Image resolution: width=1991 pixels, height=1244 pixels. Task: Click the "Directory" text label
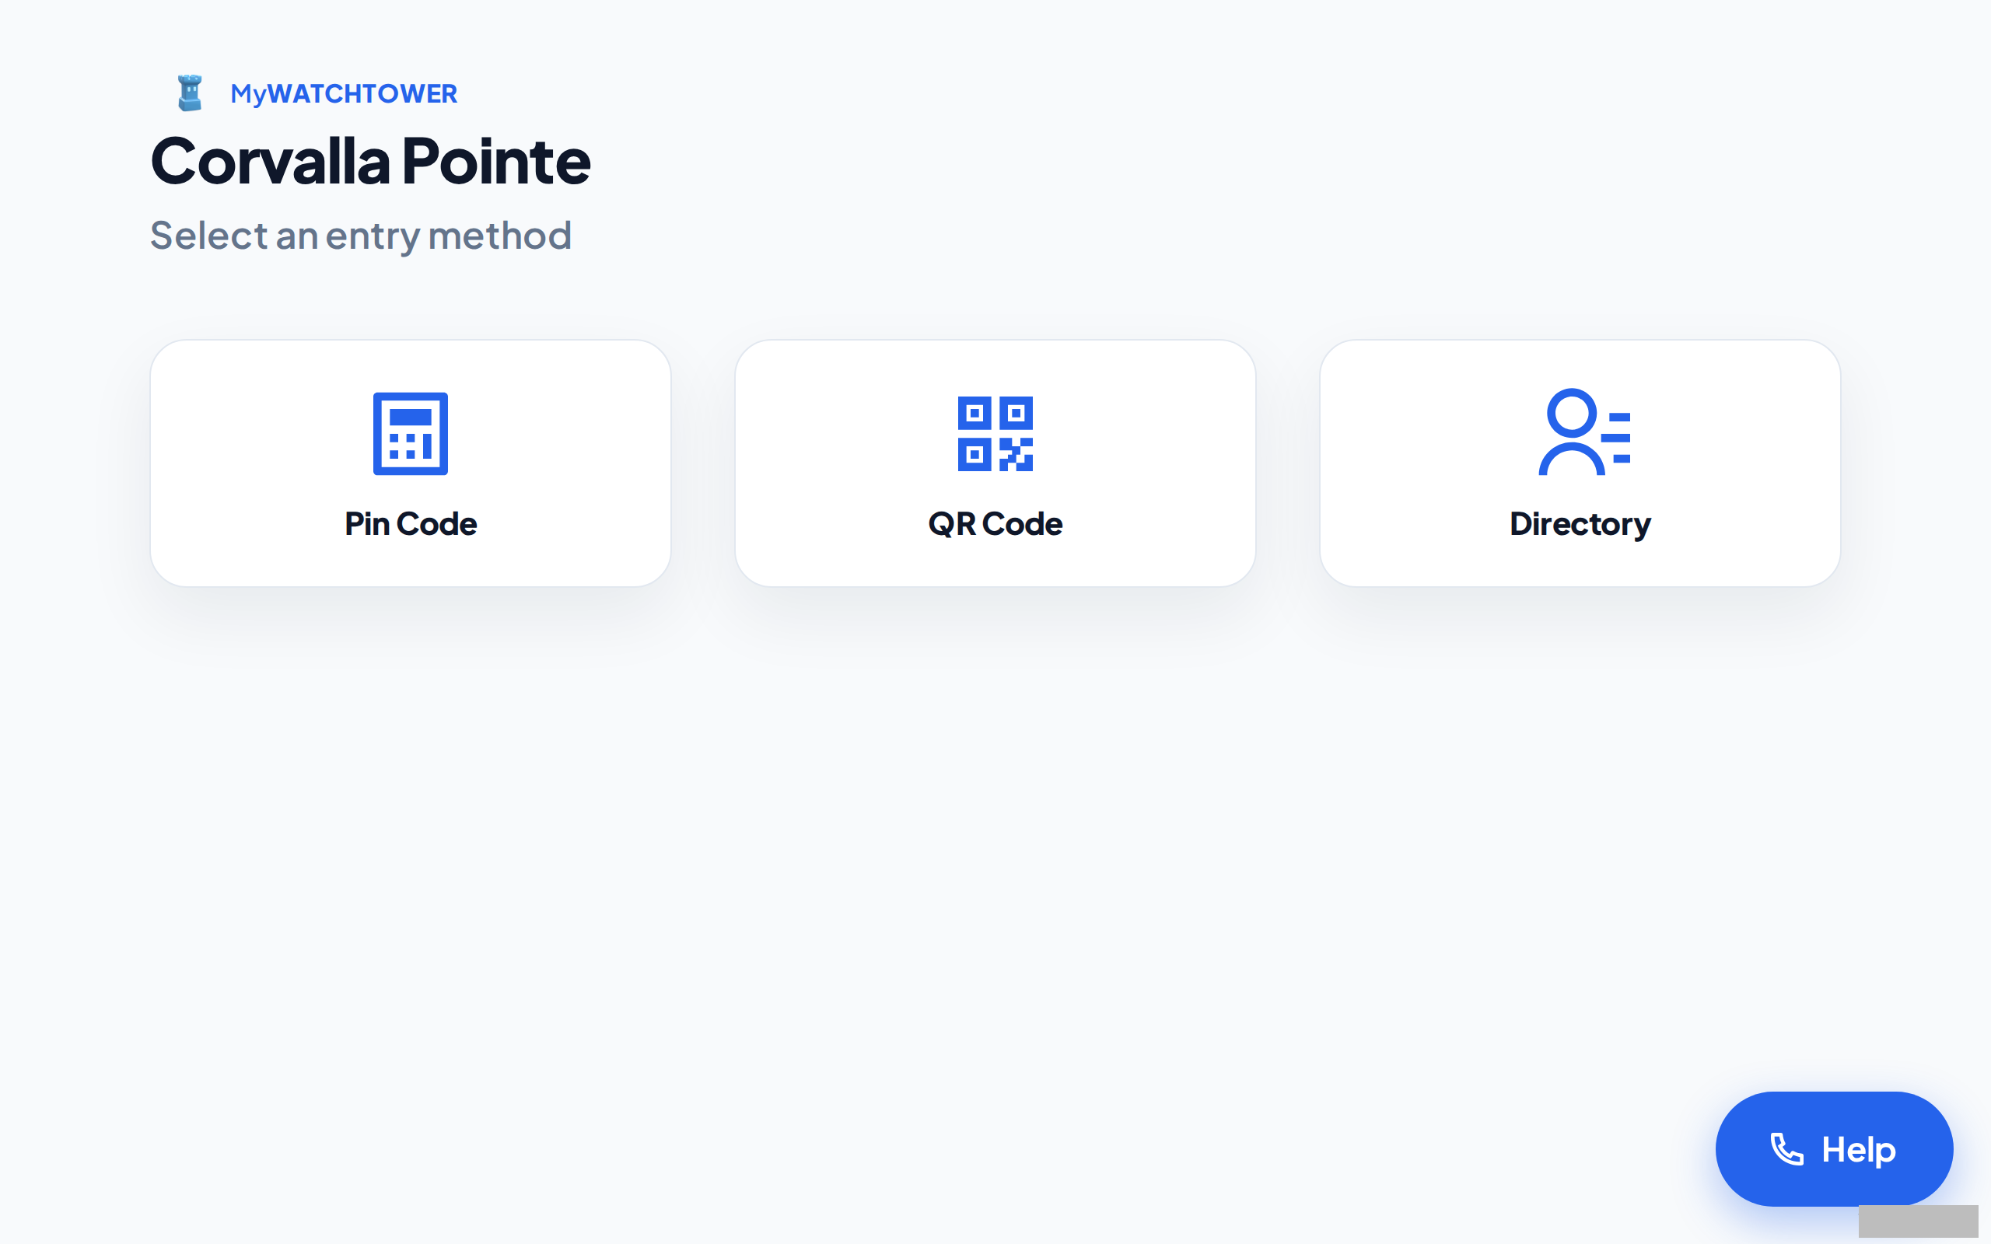pyautogui.click(x=1580, y=525)
